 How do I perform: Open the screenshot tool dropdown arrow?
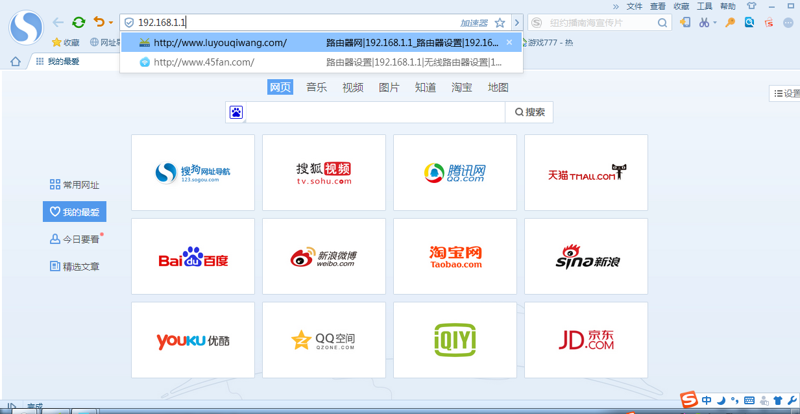click(715, 23)
